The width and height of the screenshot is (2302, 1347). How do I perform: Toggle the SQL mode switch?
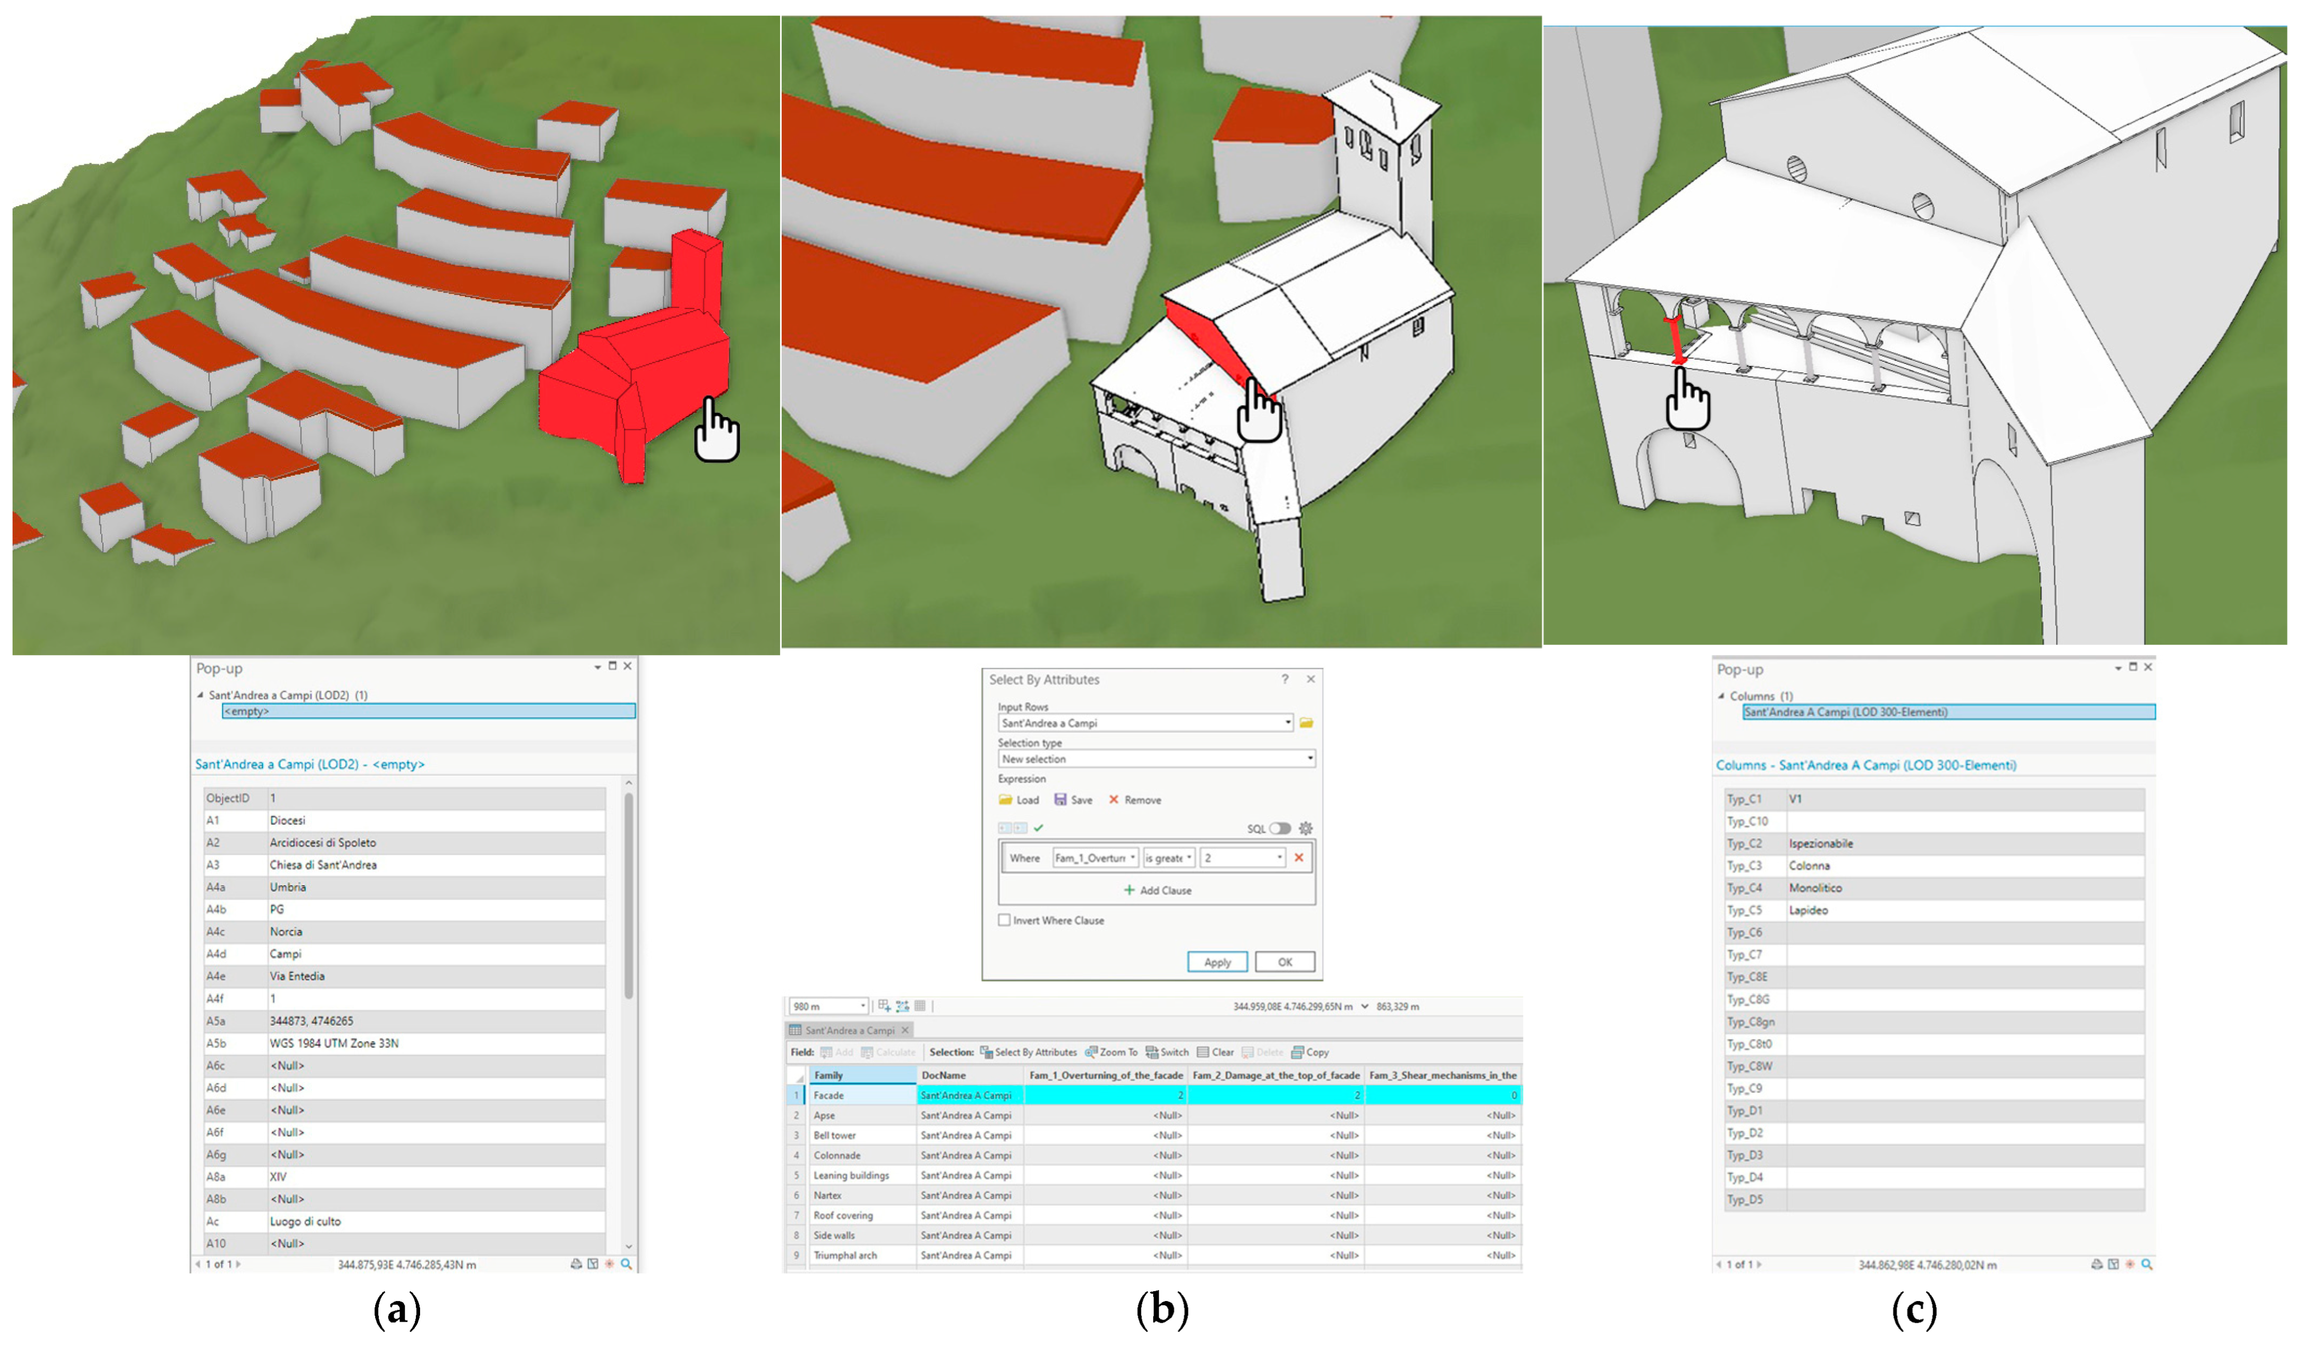pyautogui.click(x=1280, y=828)
